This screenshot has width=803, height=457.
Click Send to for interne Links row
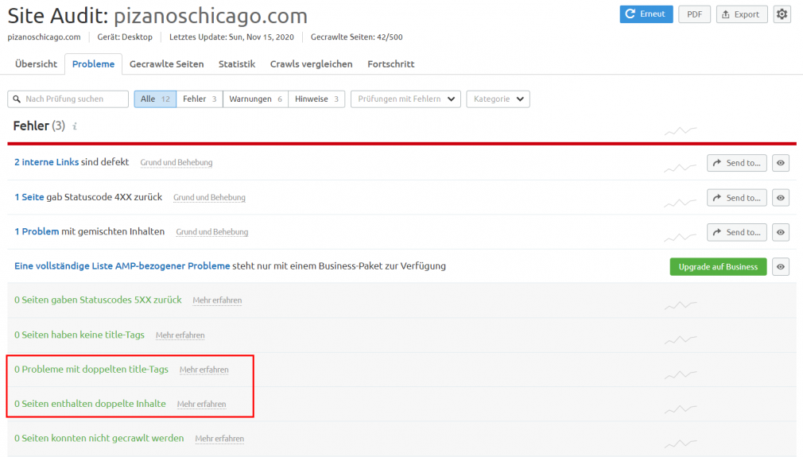point(737,163)
